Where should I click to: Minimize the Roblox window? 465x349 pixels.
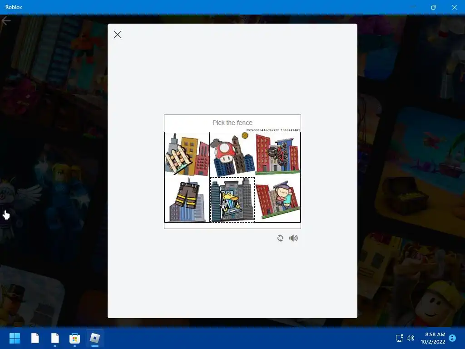point(412,7)
